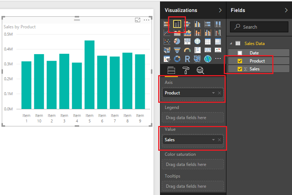The image size is (292, 195).
Task: Click the Legend drag data fields well
Action: pos(193,117)
